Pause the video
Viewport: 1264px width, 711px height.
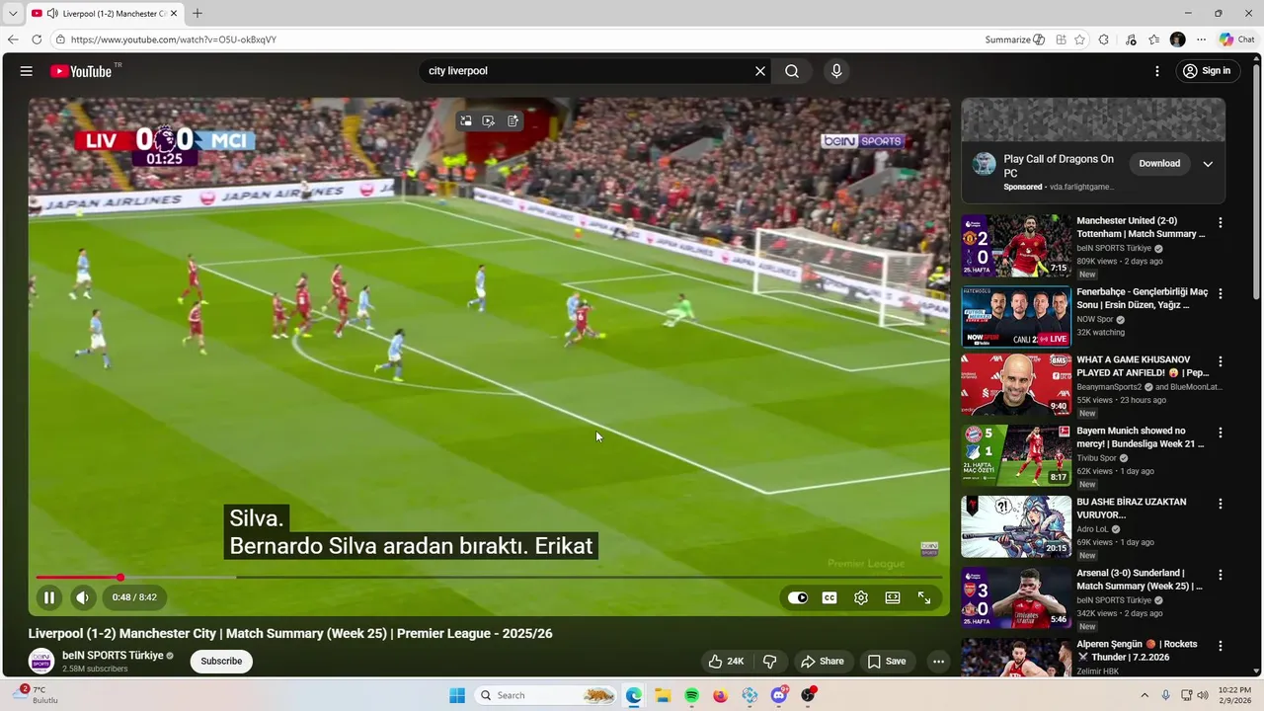pos(48,597)
